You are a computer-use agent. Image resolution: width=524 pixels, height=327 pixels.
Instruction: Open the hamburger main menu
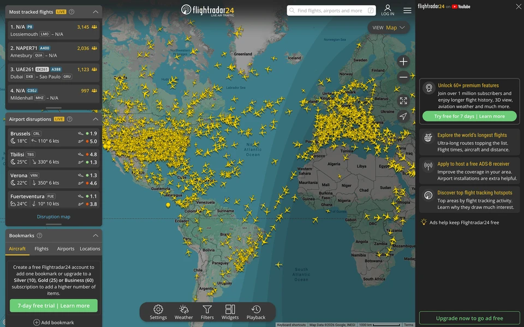click(407, 10)
